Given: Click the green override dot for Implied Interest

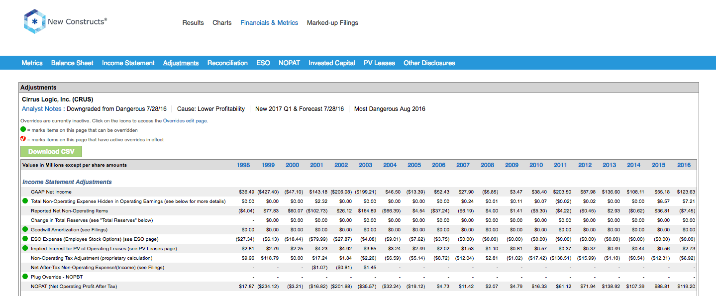Looking at the screenshot, I should coord(25,248).
